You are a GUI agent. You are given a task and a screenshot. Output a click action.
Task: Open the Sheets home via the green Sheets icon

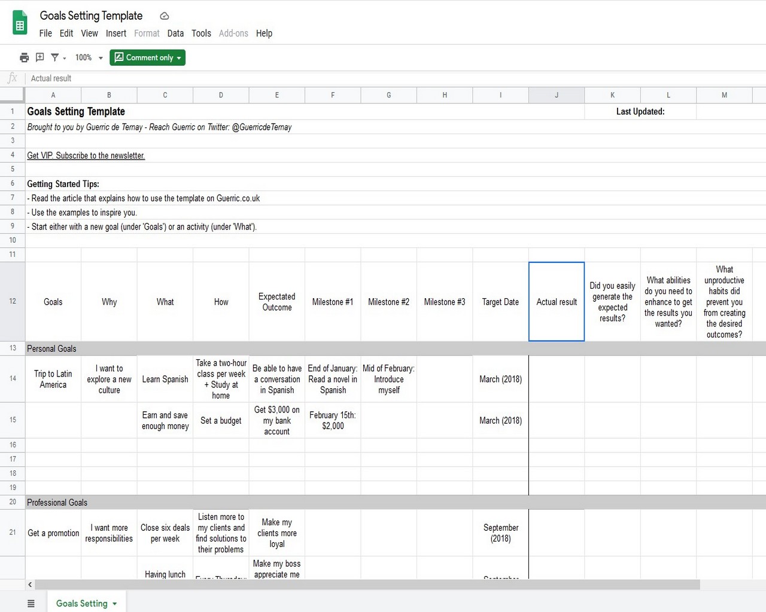20,22
